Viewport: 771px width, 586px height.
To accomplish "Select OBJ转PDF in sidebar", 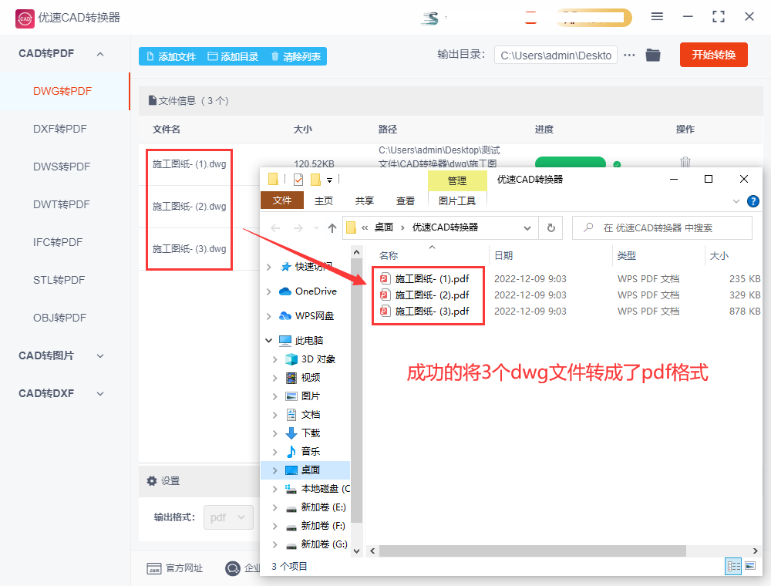I will 59,318.
